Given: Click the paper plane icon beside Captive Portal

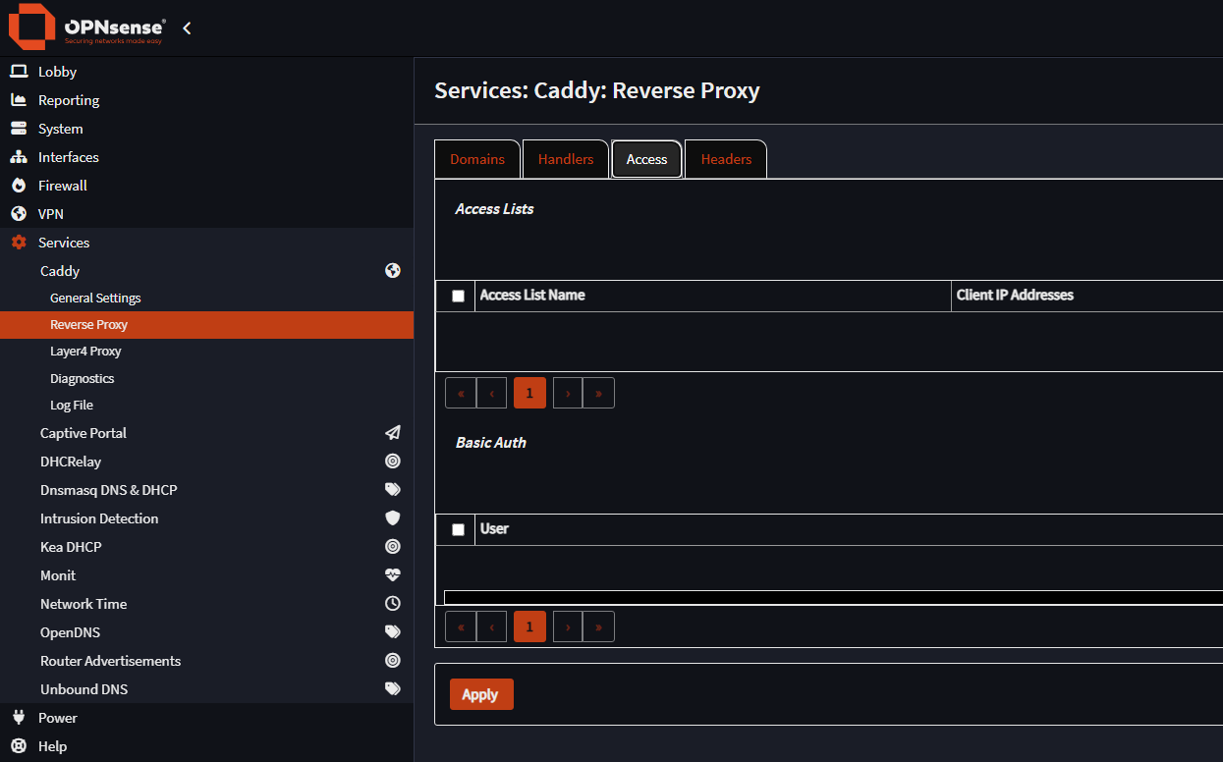Looking at the screenshot, I should point(393,433).
